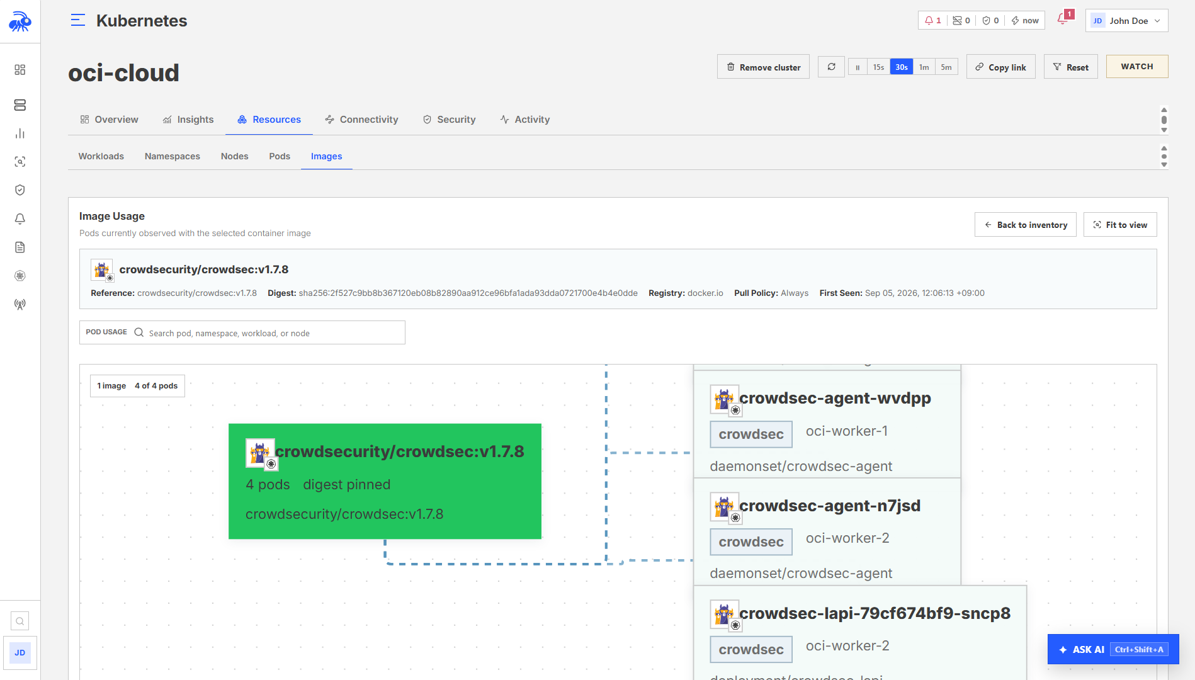Click crowdsec image icon in header card

pos(102,270)
